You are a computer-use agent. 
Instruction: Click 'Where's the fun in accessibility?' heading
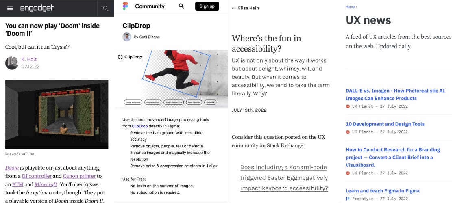266,43
